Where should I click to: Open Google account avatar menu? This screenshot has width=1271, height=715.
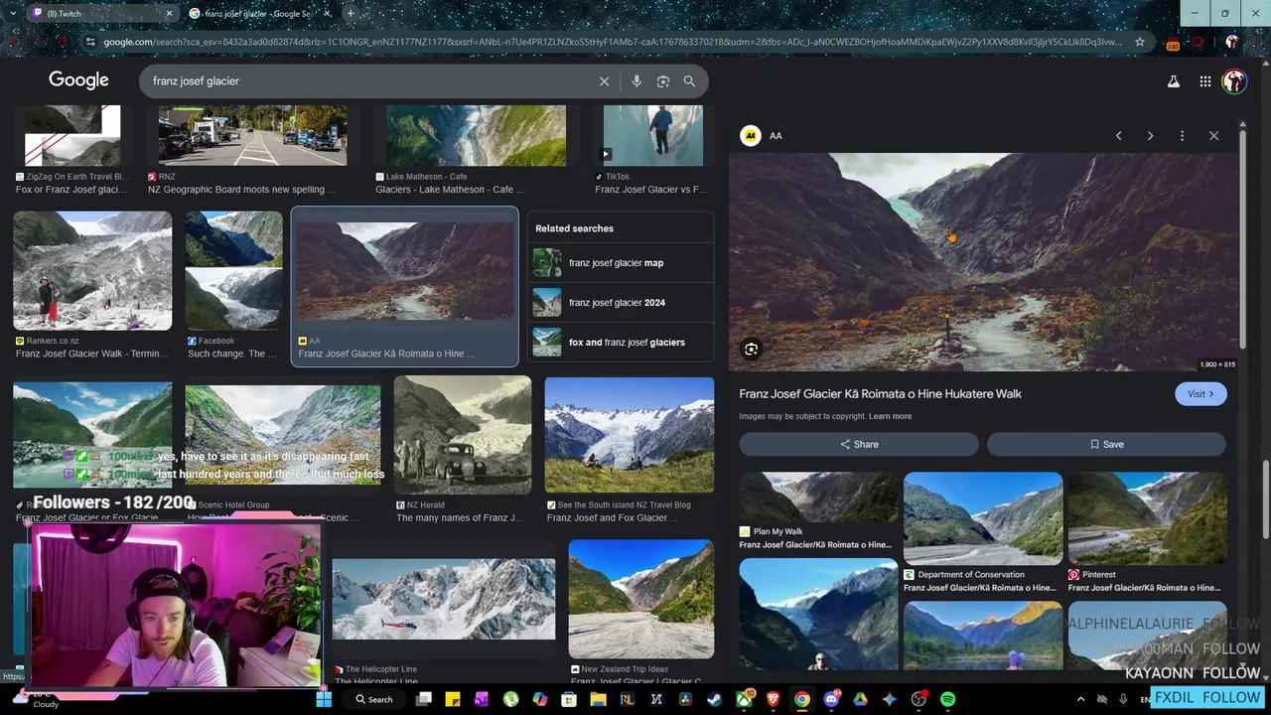pyautogui.click(x=1234, y=81)
